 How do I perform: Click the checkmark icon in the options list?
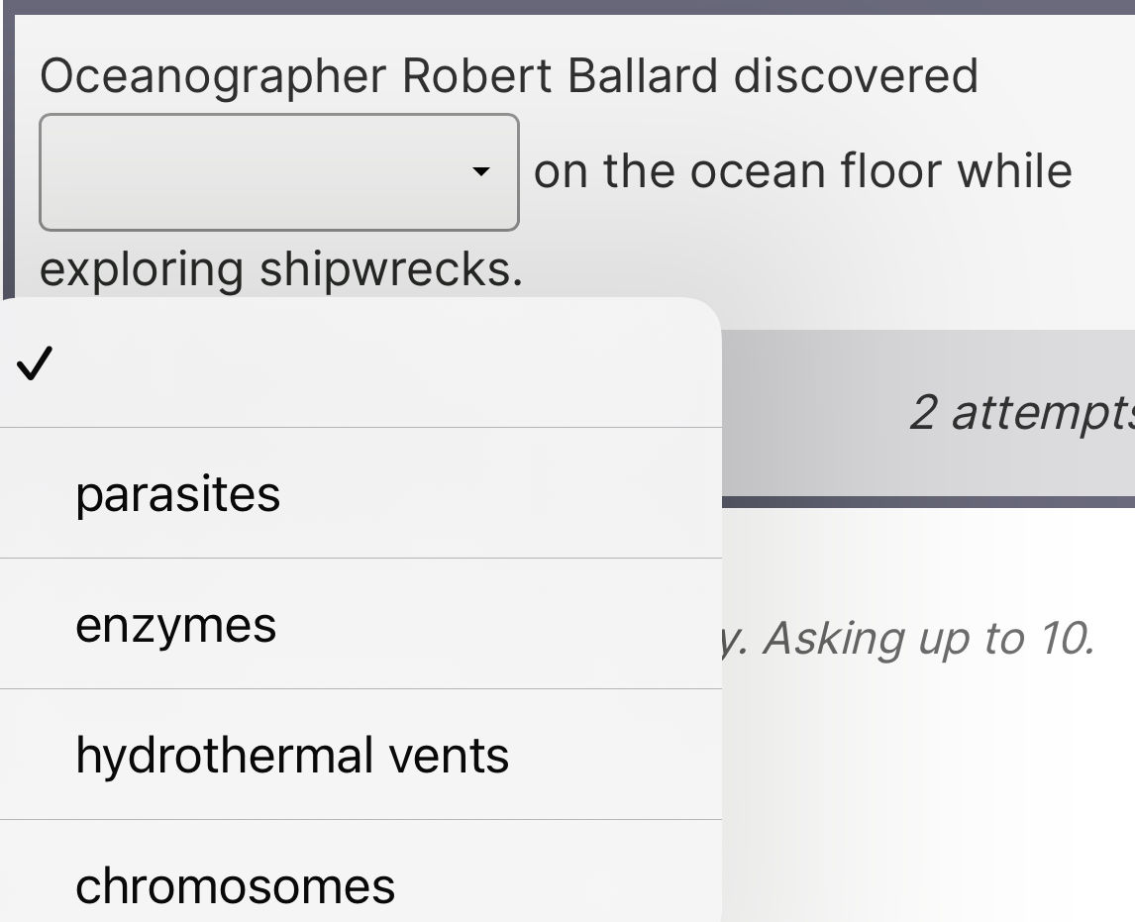pos(33,365)
